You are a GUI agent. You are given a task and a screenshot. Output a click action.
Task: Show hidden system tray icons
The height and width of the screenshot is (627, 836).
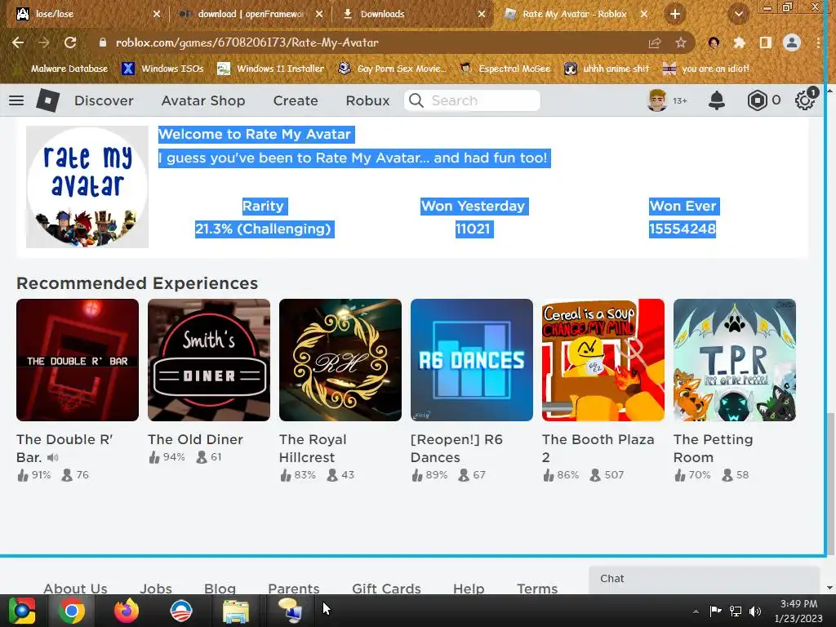point(696,611)
